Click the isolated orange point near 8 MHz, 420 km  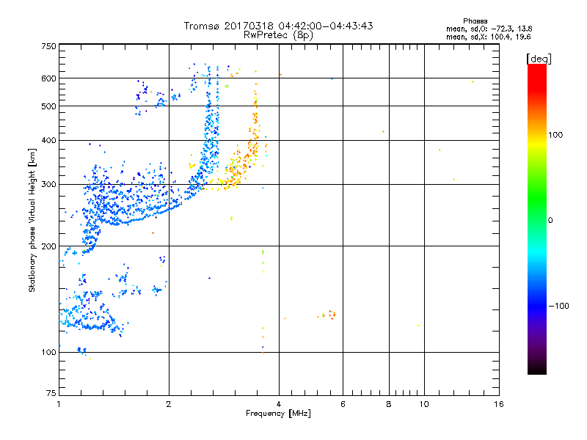pos(383,132)
